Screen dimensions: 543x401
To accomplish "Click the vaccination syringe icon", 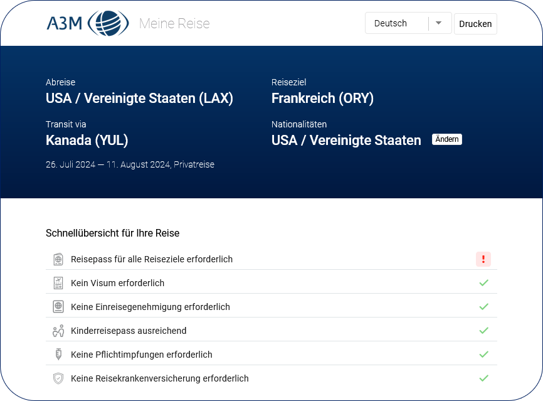I will pyautogui.click(x=58, y=355).
